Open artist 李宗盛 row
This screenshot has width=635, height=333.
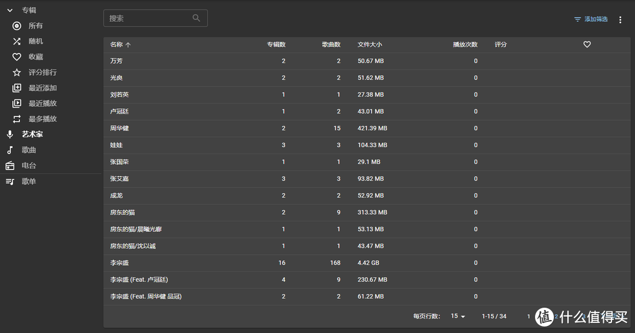click(119, 263)
